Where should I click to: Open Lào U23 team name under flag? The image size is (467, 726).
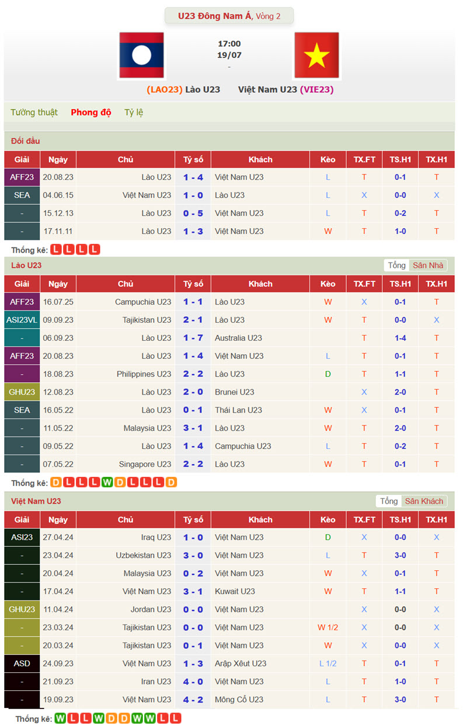(203, 89)
